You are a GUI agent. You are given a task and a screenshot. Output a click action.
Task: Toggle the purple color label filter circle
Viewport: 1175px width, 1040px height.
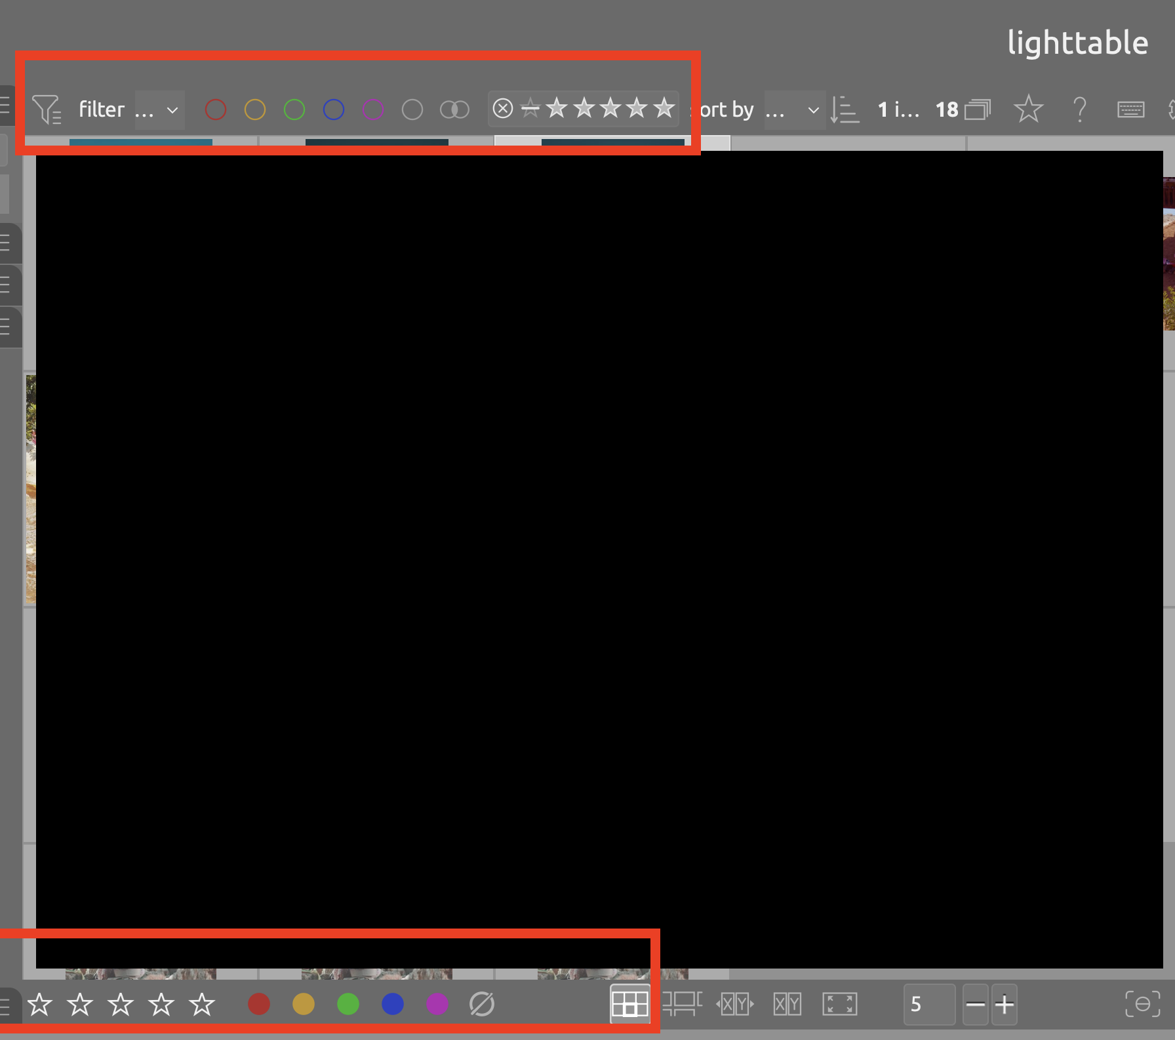pos(373,110)
